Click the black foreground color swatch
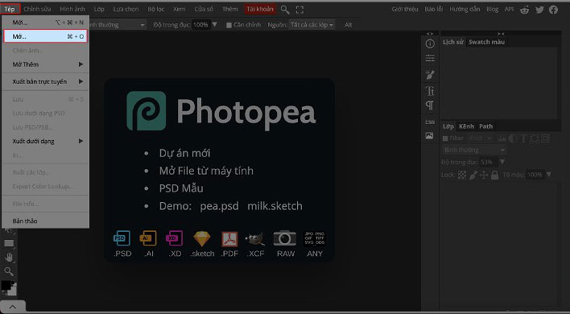 point(6,286)
